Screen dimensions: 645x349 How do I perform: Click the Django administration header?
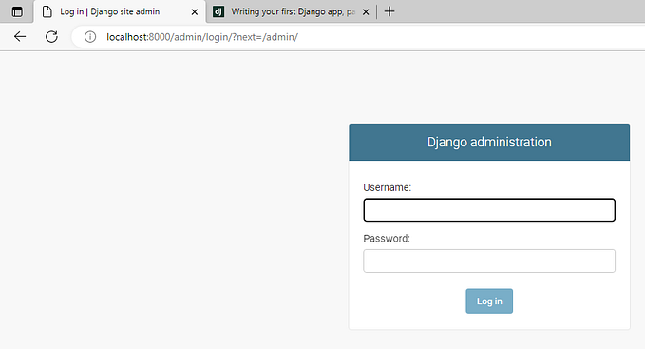(x=489, y=142)
